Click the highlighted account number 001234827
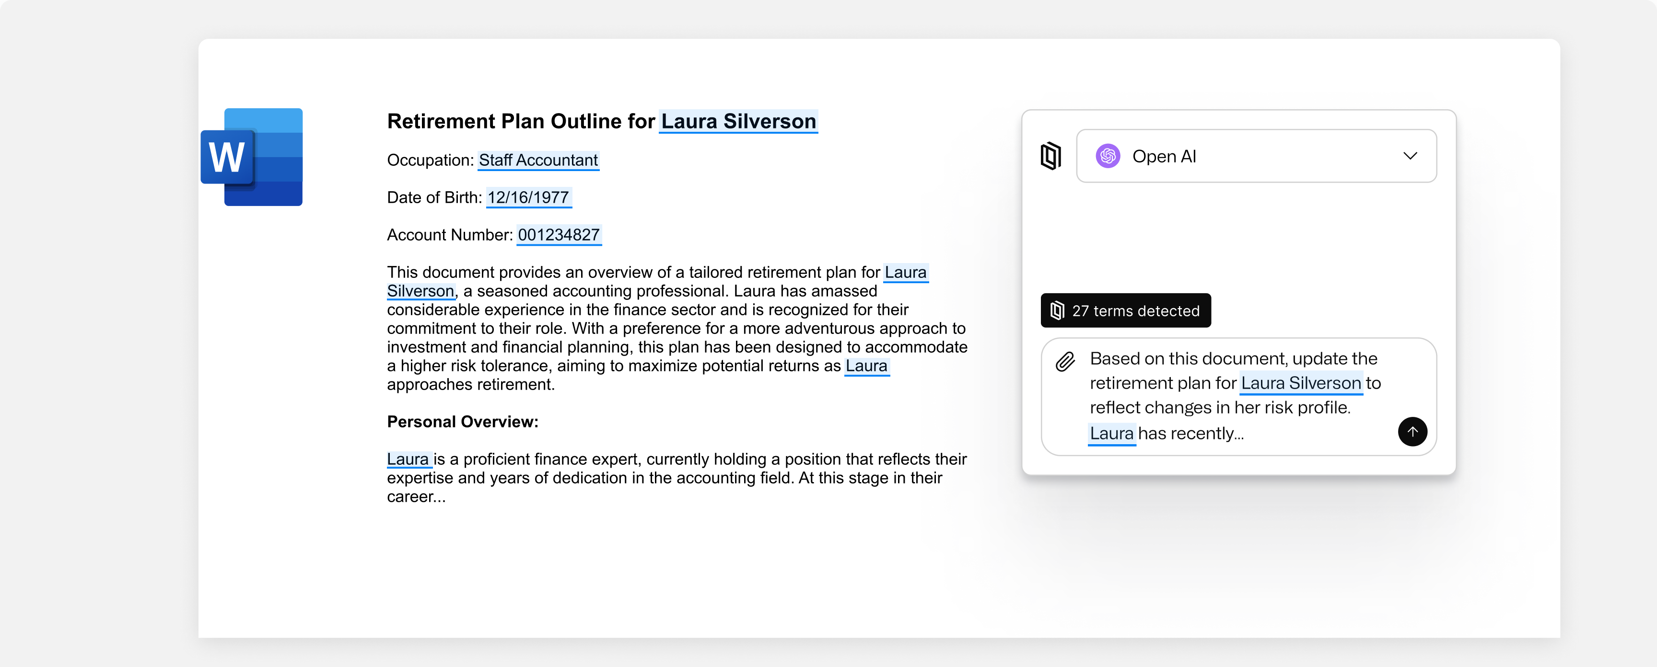This screenshot has width=1657, height=667. (x=559, y=234)
